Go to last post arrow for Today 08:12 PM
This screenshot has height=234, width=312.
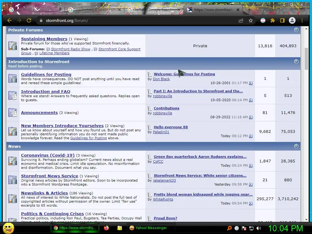coord(251,136)
